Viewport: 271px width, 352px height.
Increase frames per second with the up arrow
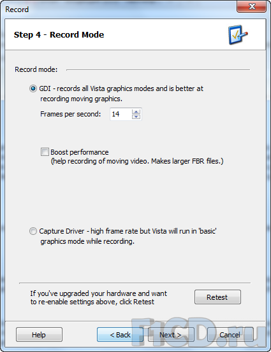point(136,111)
